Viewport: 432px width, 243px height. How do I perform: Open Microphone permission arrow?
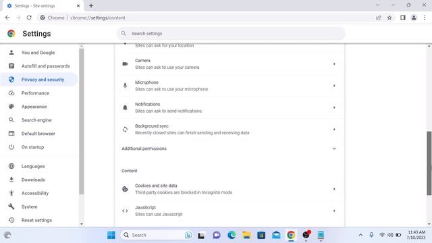334,86
